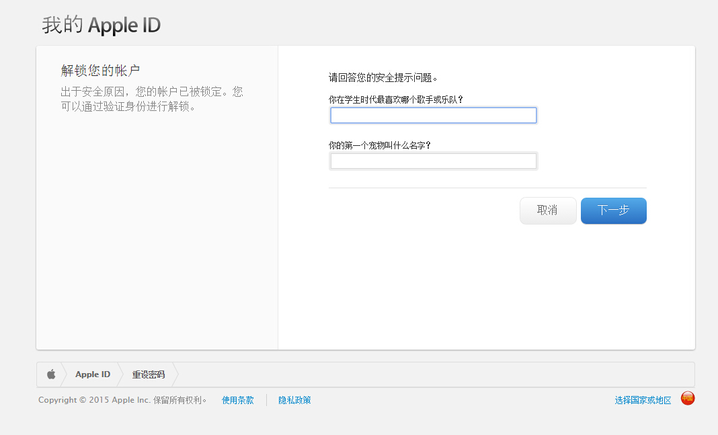
Task: Click the 我的 Apple ID page title
Action: click(x=102, y=25)
